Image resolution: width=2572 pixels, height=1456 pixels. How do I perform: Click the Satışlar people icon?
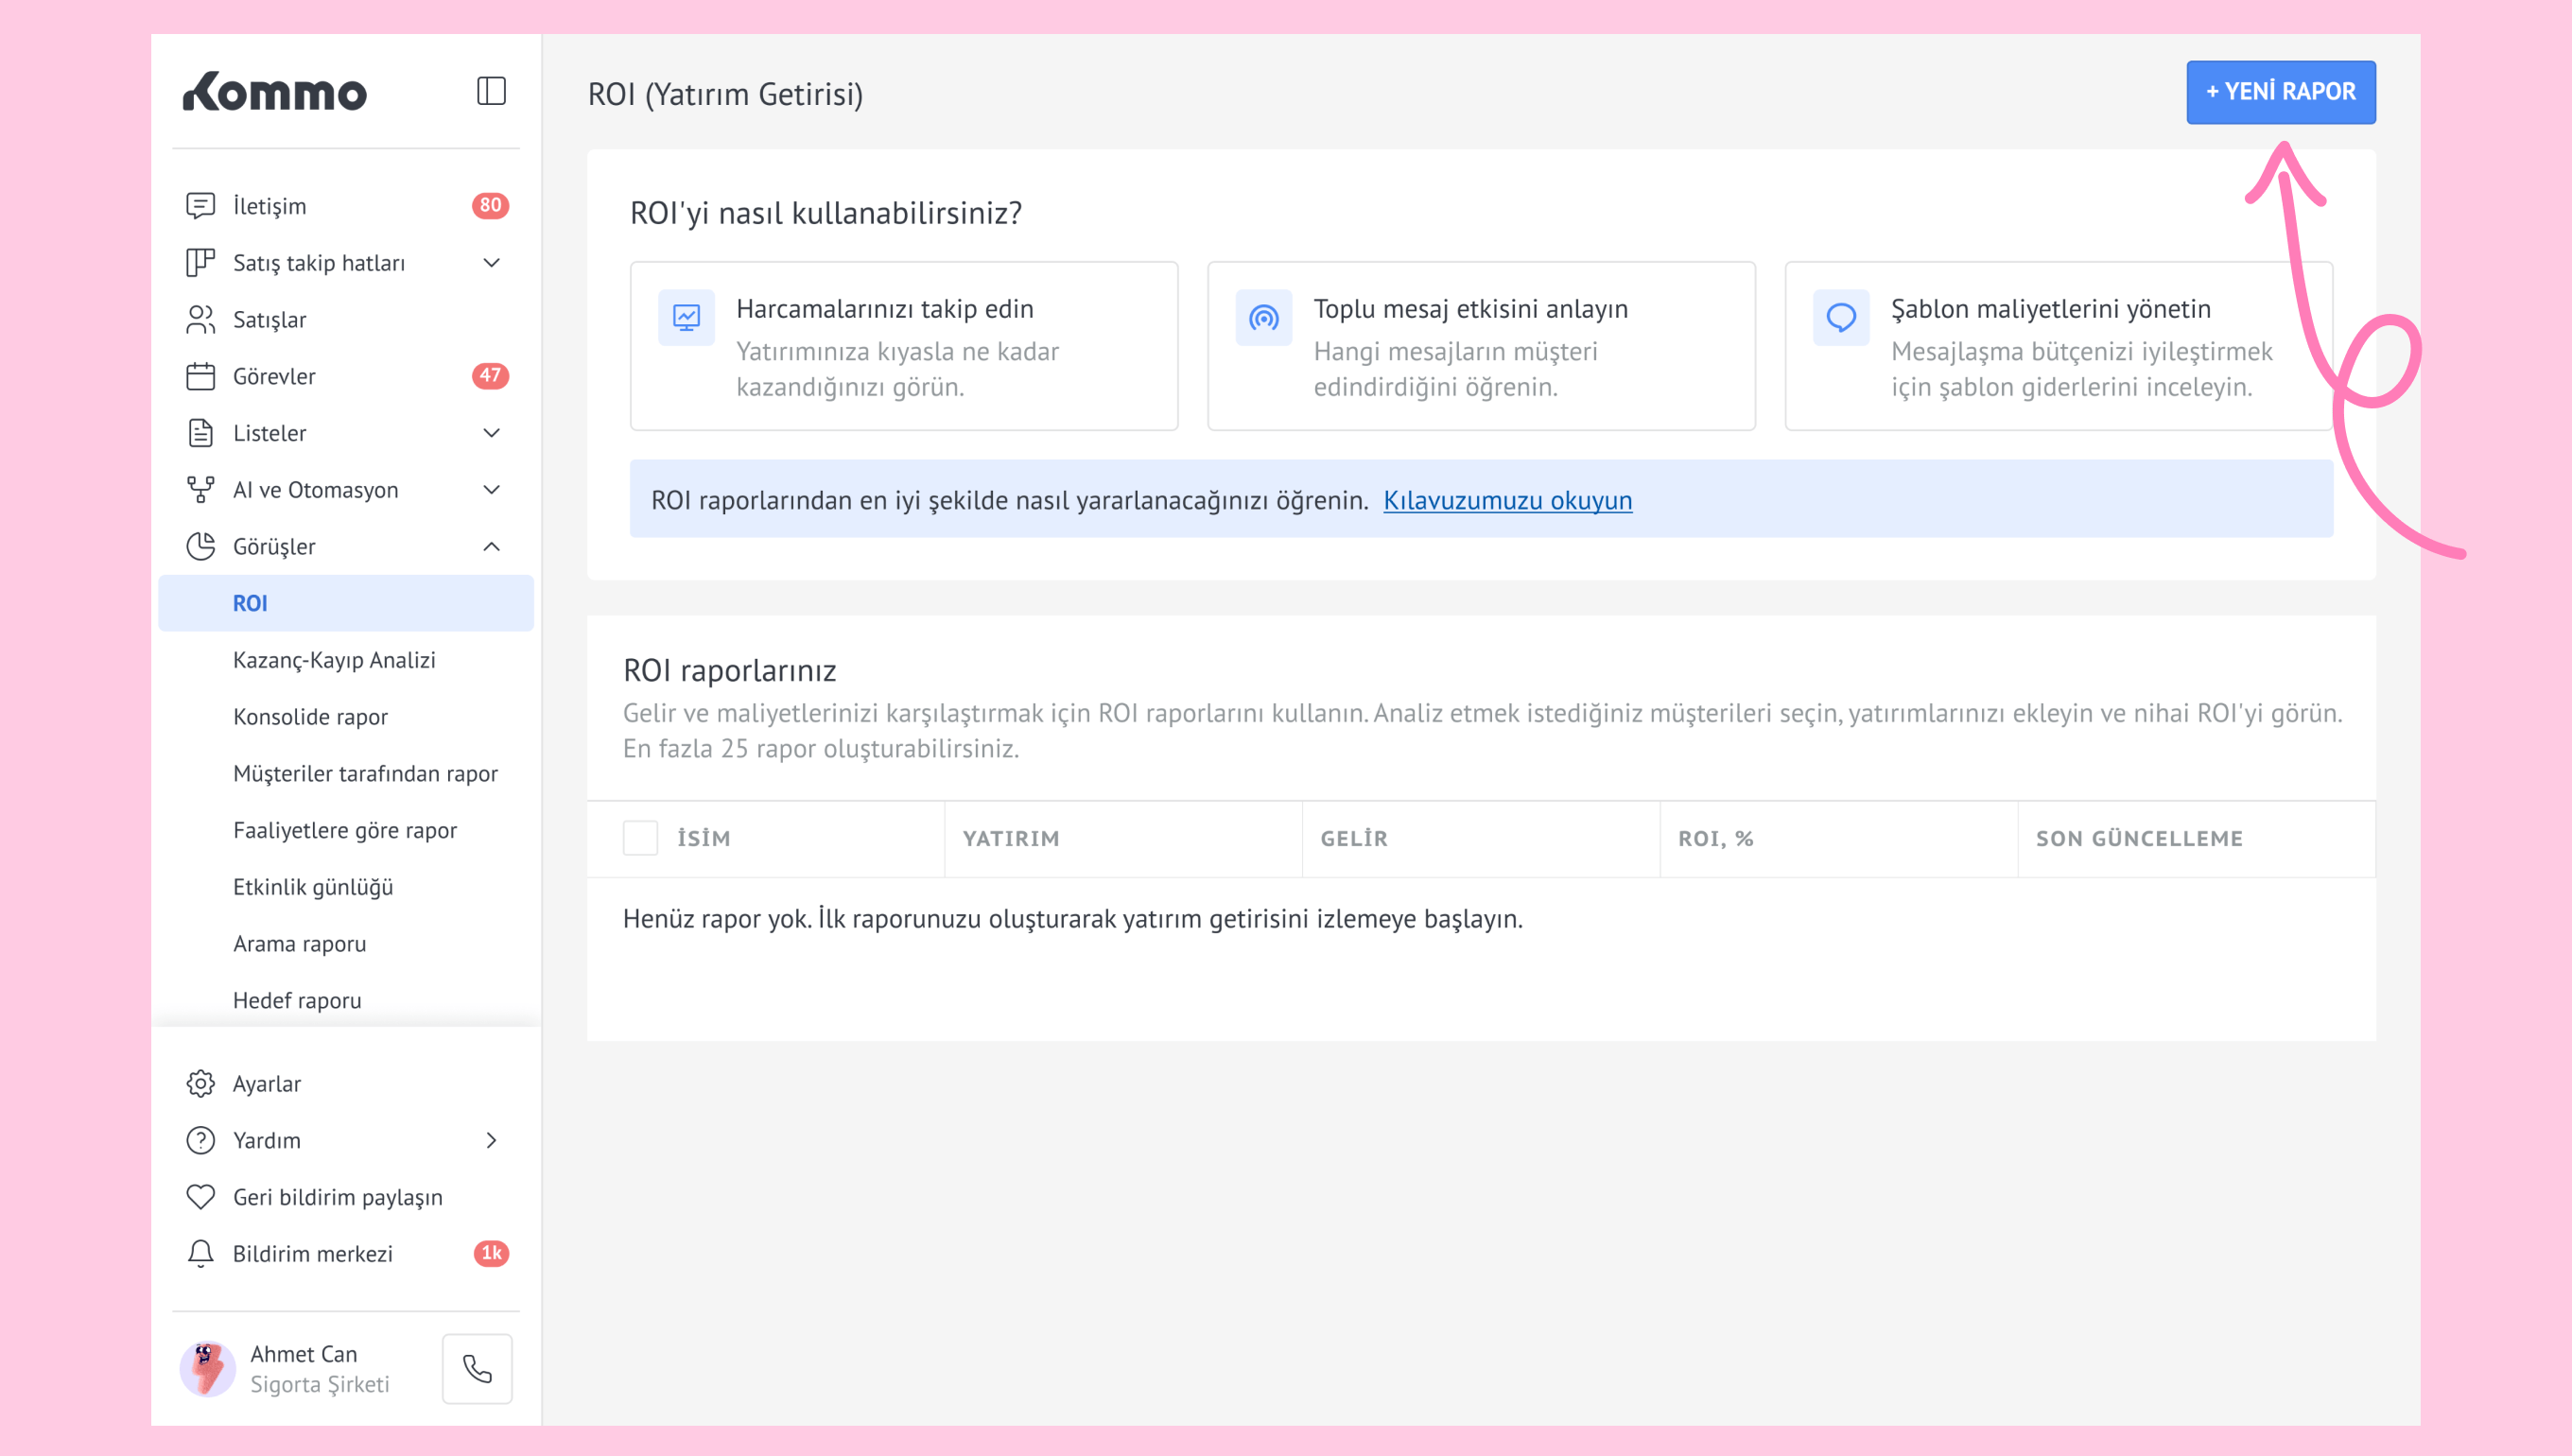(x=200, y=320)
